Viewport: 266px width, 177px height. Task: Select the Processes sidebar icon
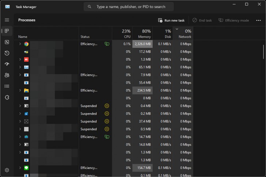(x=7, y=31)
